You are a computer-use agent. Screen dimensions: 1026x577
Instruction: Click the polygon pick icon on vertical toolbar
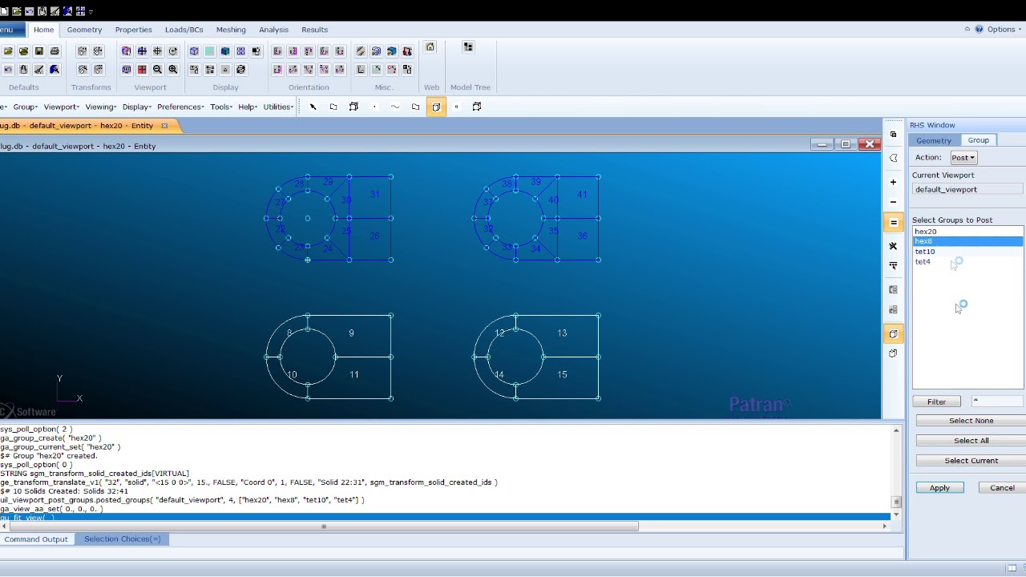coord(894,158)
